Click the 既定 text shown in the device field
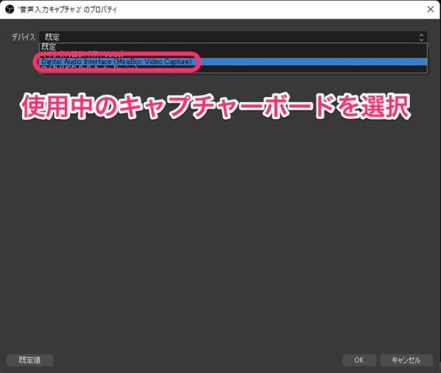 [x=53, y=37]
